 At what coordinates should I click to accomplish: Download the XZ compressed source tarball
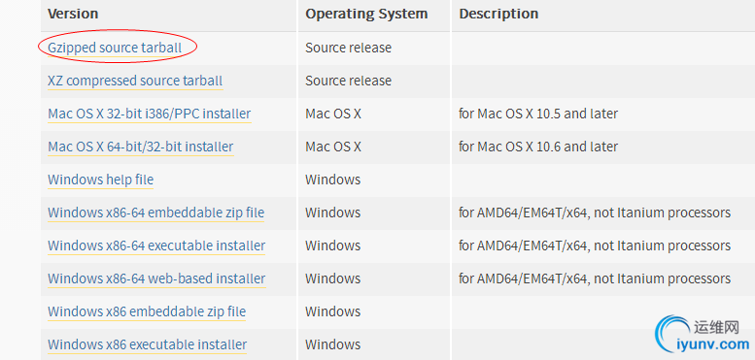[135, 81]
